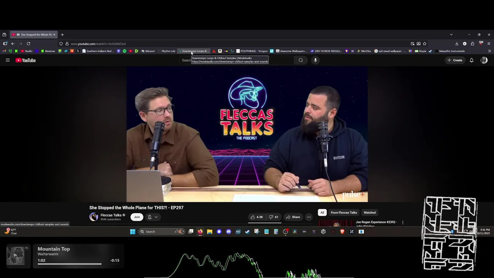
Task: Open Discord from the taskbar
Action: click(x=228, y=232)
